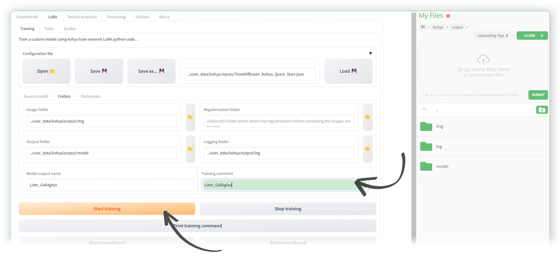Click the Output folder browse icon
This screenshot has width=560, height=256.
pyautogui.click(x=190, y=149)
